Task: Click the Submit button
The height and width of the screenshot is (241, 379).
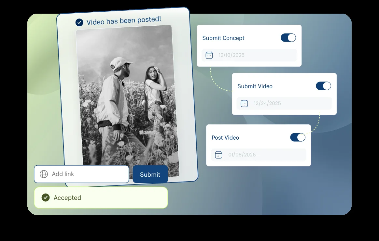Action: (150, 174)
